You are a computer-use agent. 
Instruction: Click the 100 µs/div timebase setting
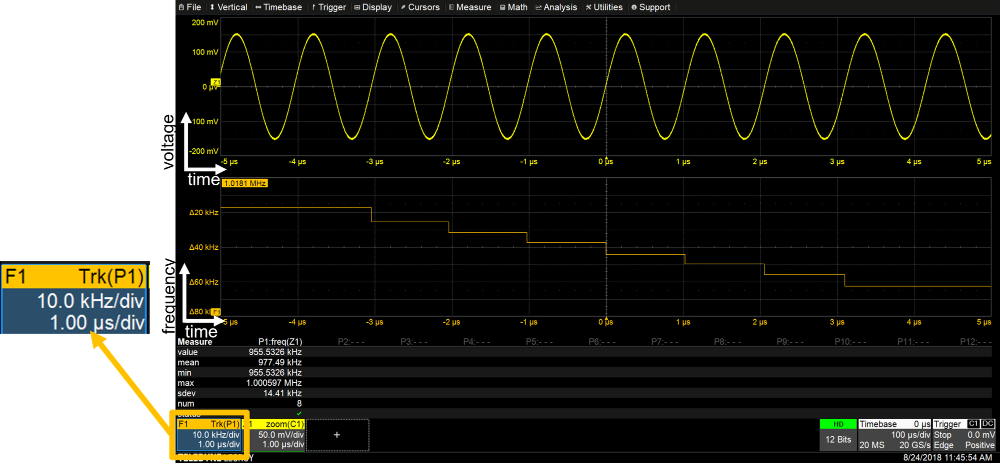(x=910, y=435)
